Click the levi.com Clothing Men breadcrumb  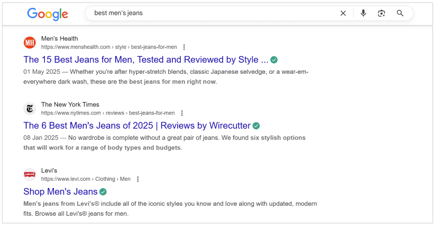pyautogui.click(x=86, y=179)
